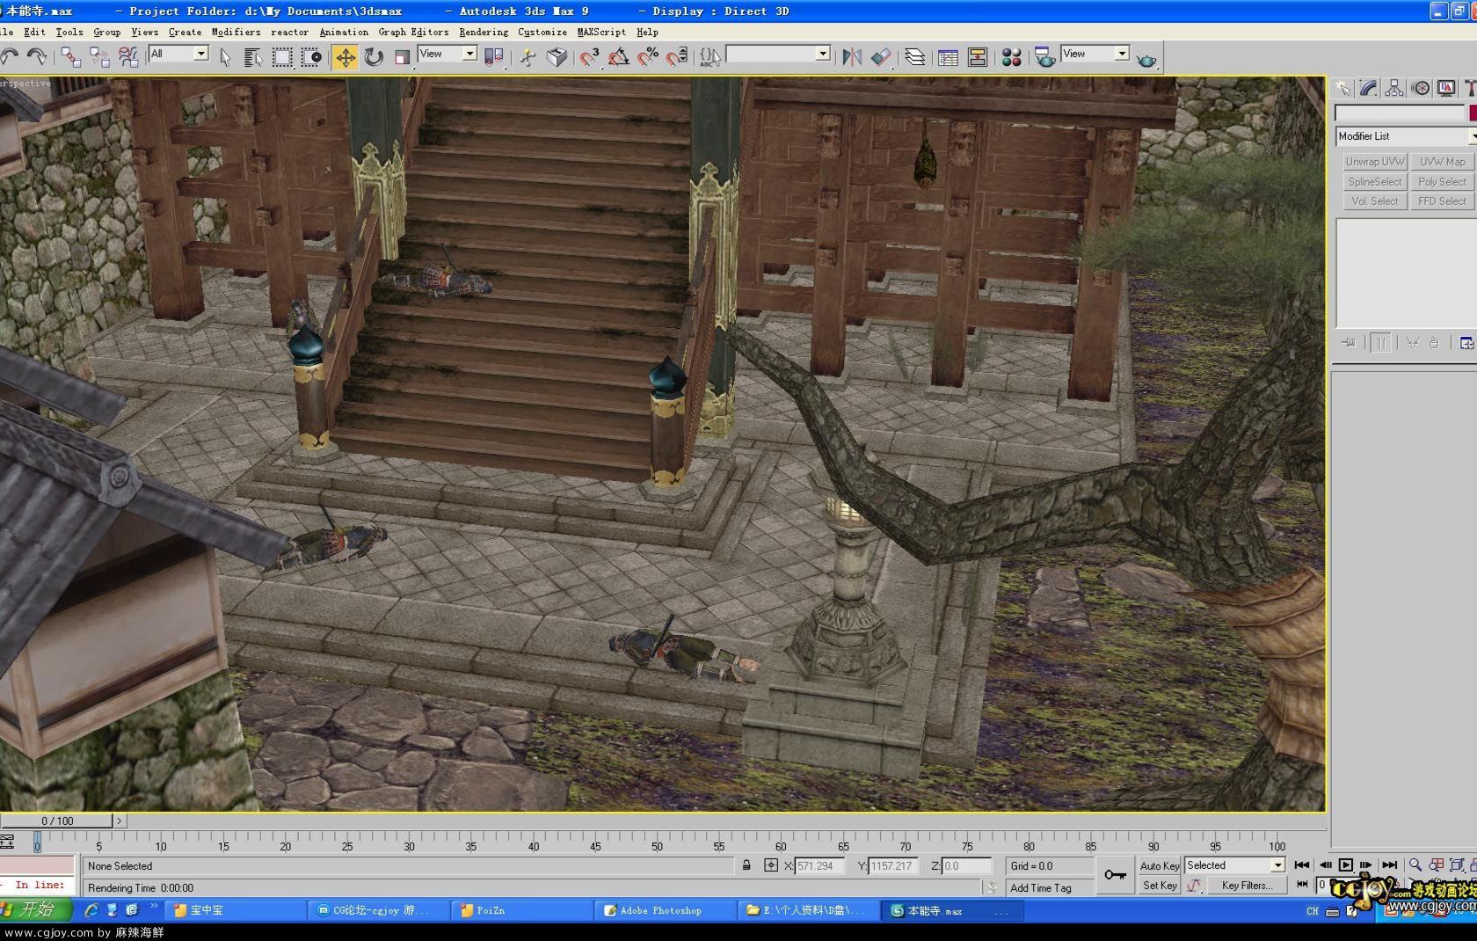The width and height of the screenshot is (1477, 941).
Task: Open Curve Editor icon
Action: (949, 57)
